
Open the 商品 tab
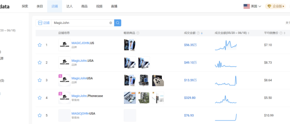point(84,6)
